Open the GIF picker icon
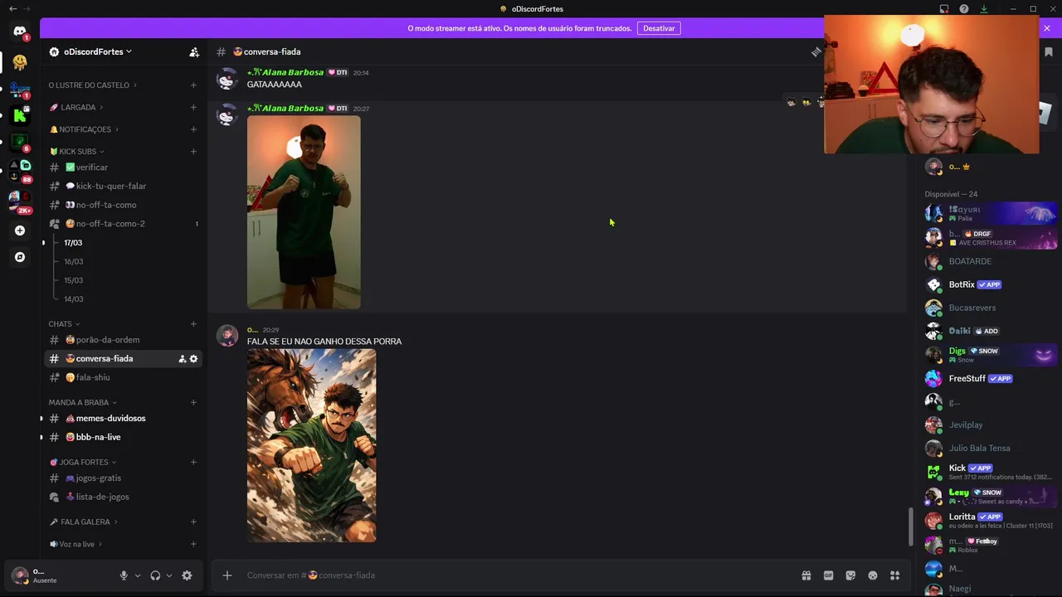1062x597 pixels. [x=828, y=575]
